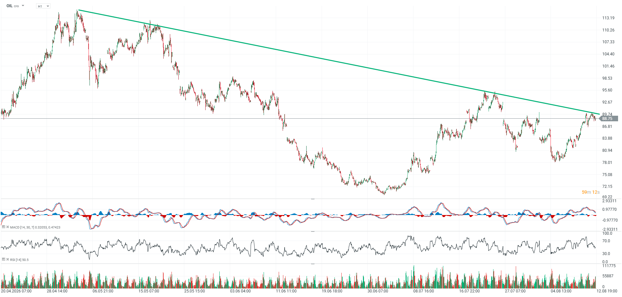Image resolution: width=622 pixels, height=297 pixels.
Task: Click the 92.67 price axis label
Action: click(x=607, y=102)
